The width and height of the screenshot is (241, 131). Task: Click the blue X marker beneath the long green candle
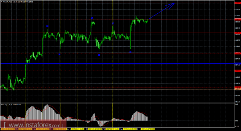(130, 52)
